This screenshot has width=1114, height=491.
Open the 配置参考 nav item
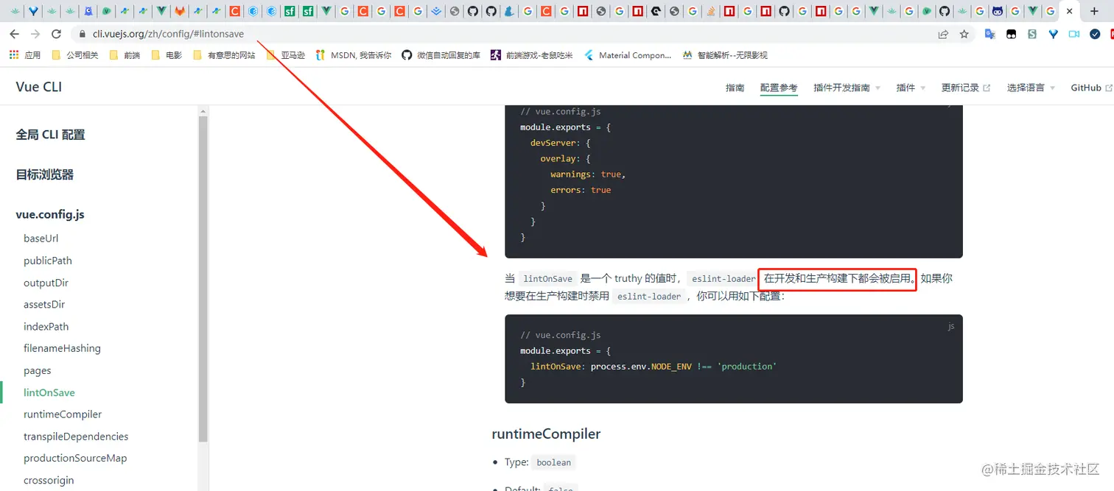click(779, 88)
